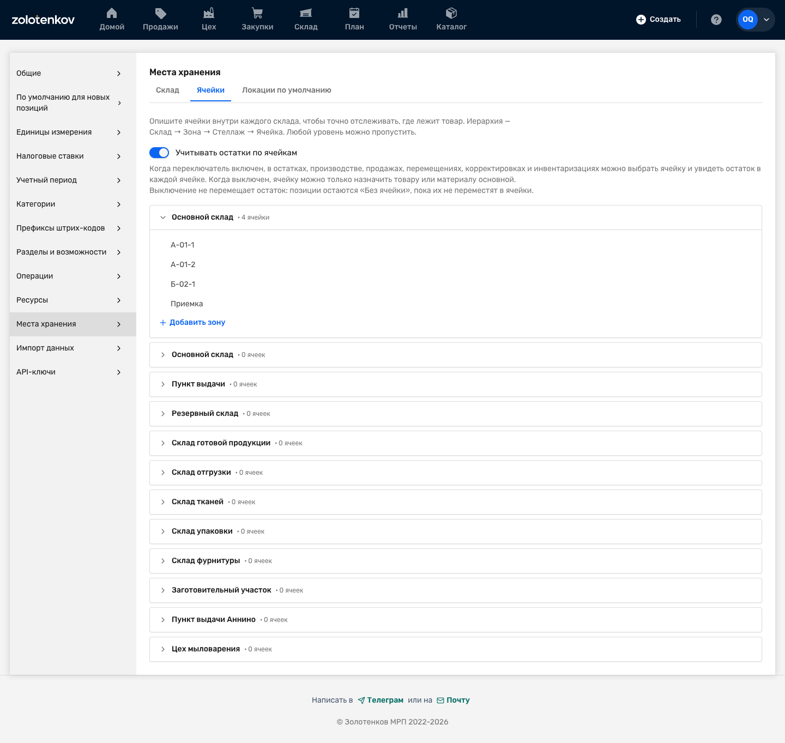This screenshot has width=785, height=743.
Task: Select the Ячейки tab
Action: click(210, 90)
